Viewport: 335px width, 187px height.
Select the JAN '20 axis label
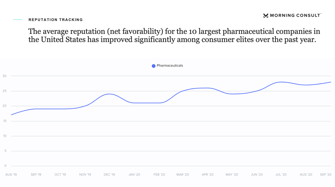134,175
